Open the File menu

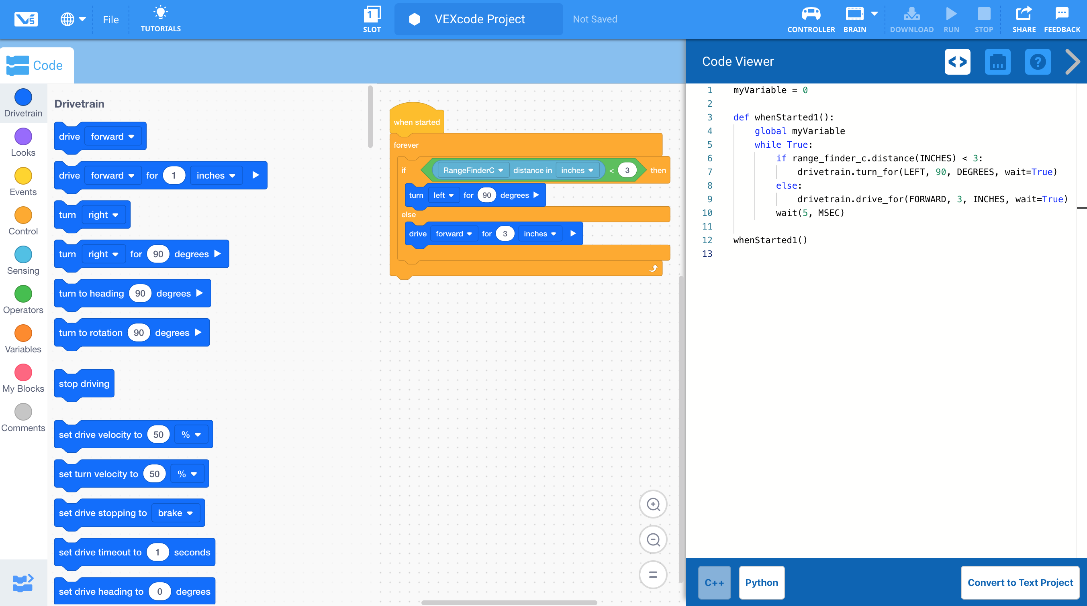coord(110,19)
